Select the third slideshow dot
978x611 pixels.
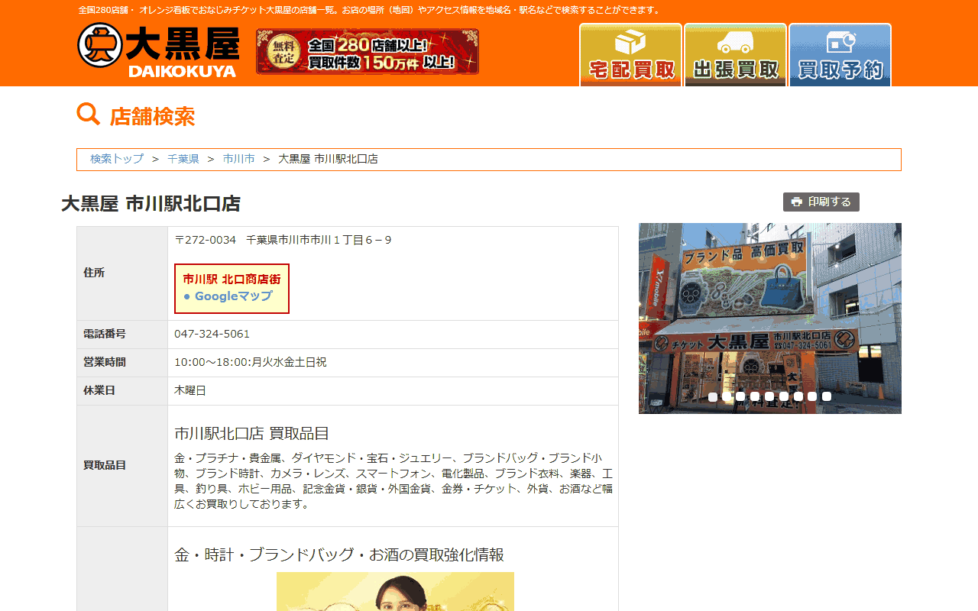click(x=740, y=396)
